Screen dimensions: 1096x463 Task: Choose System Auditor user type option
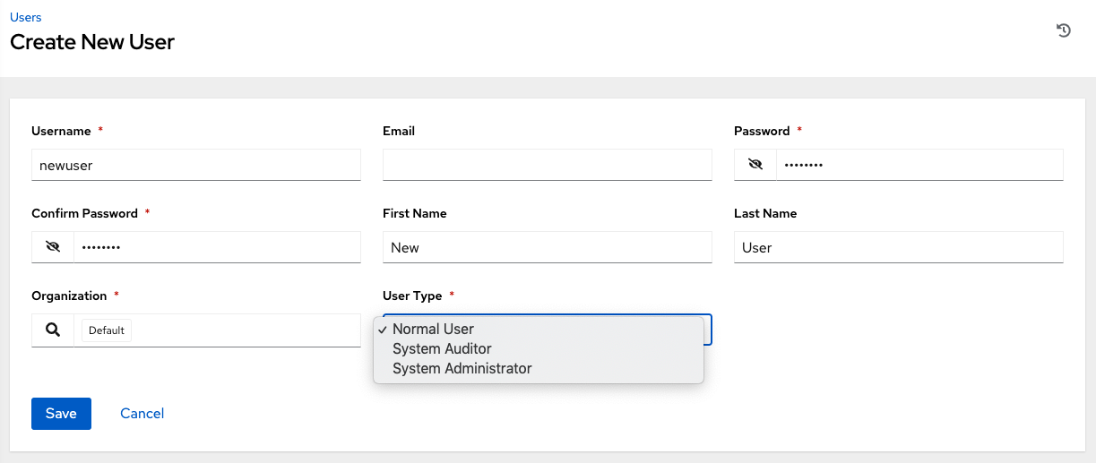point(442,348)
